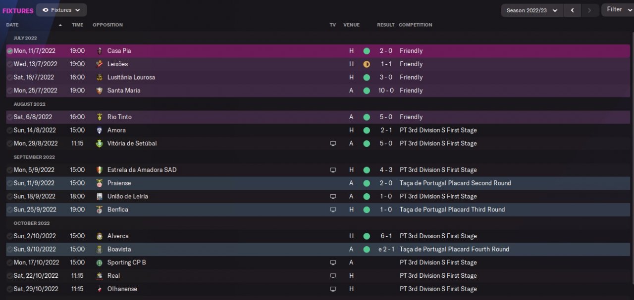Screen dimensions: 634x300
Task: Click the Benfica club badge icon
Action: coord(100,210)
